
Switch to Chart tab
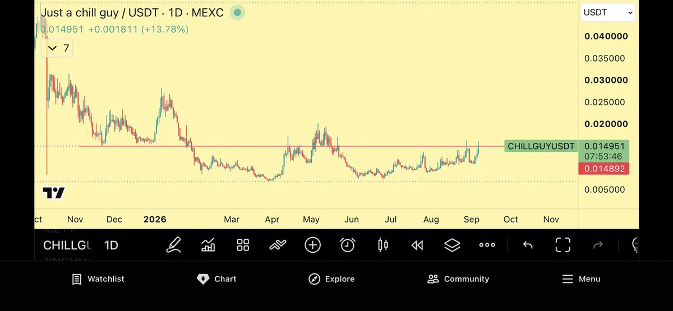tap(216, 279)
